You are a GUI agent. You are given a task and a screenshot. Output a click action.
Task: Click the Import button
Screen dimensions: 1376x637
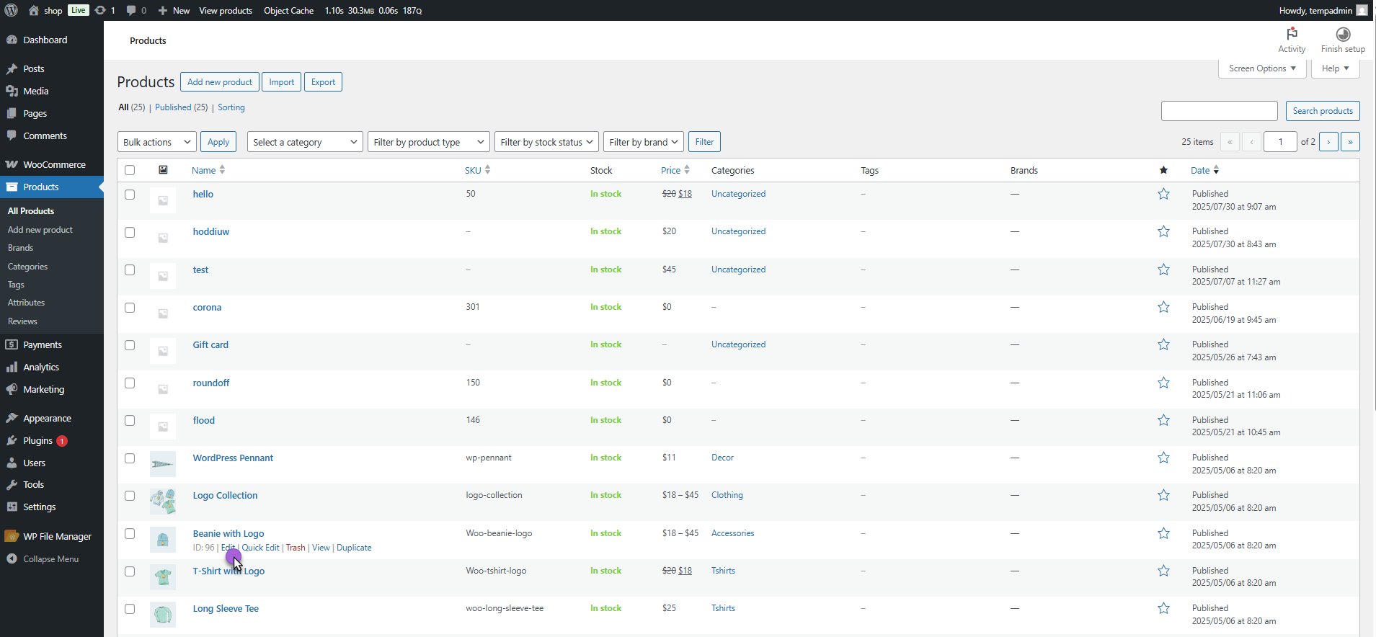click(x=281, y=82)
